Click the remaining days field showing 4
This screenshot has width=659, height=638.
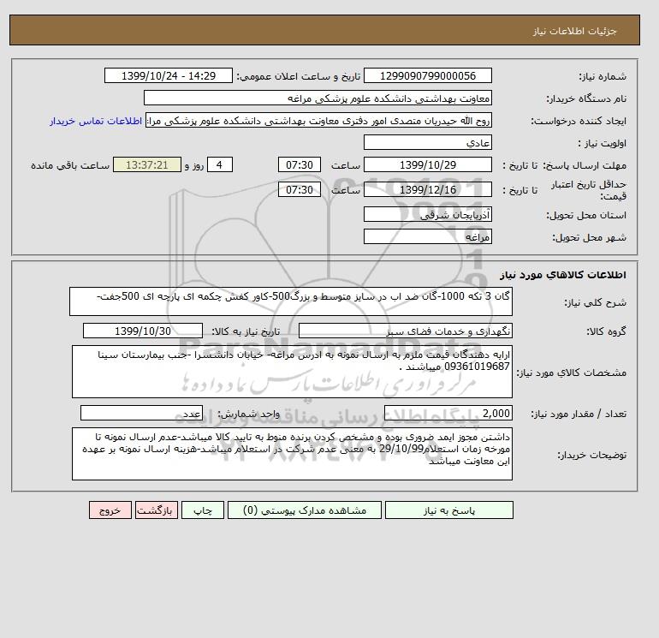(x=219, y=165)
